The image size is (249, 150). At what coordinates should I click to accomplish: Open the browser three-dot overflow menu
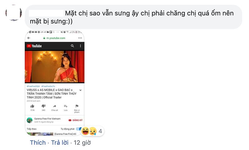click(x=80, y=38)
